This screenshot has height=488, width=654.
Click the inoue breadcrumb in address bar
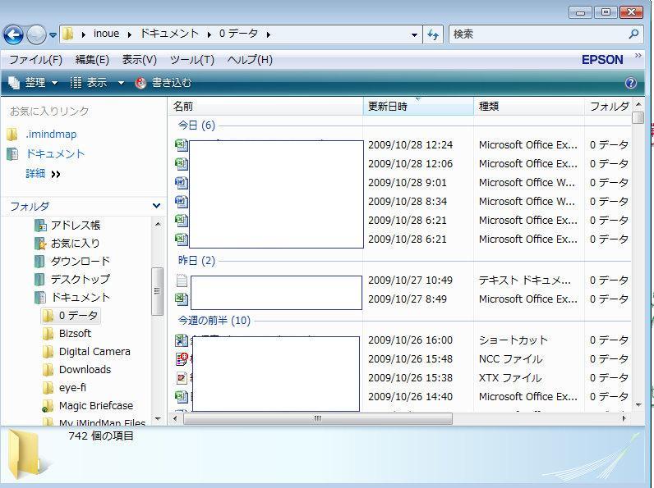106,34
